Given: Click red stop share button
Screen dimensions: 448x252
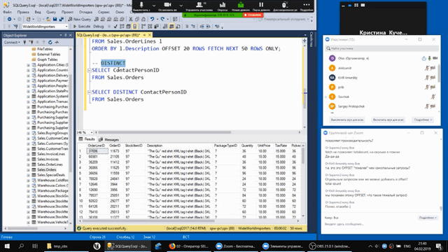Looking at the screenshot, I should pos(253,15).
